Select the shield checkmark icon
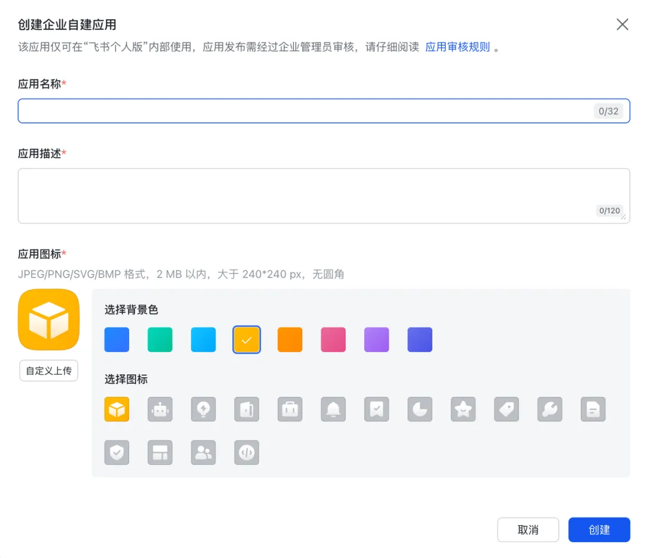Image resolution: width=645 pixels, height=558 pixels. point(116,452)
